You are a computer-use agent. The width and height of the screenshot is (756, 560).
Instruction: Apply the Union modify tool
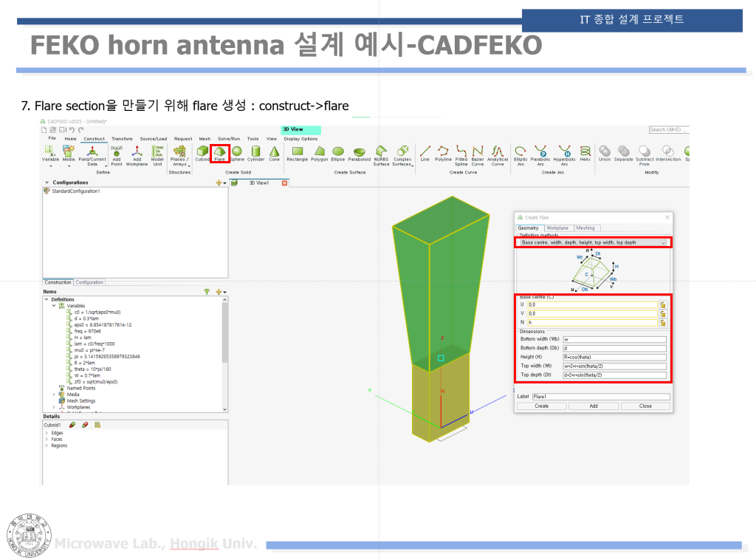coord(605,154)
